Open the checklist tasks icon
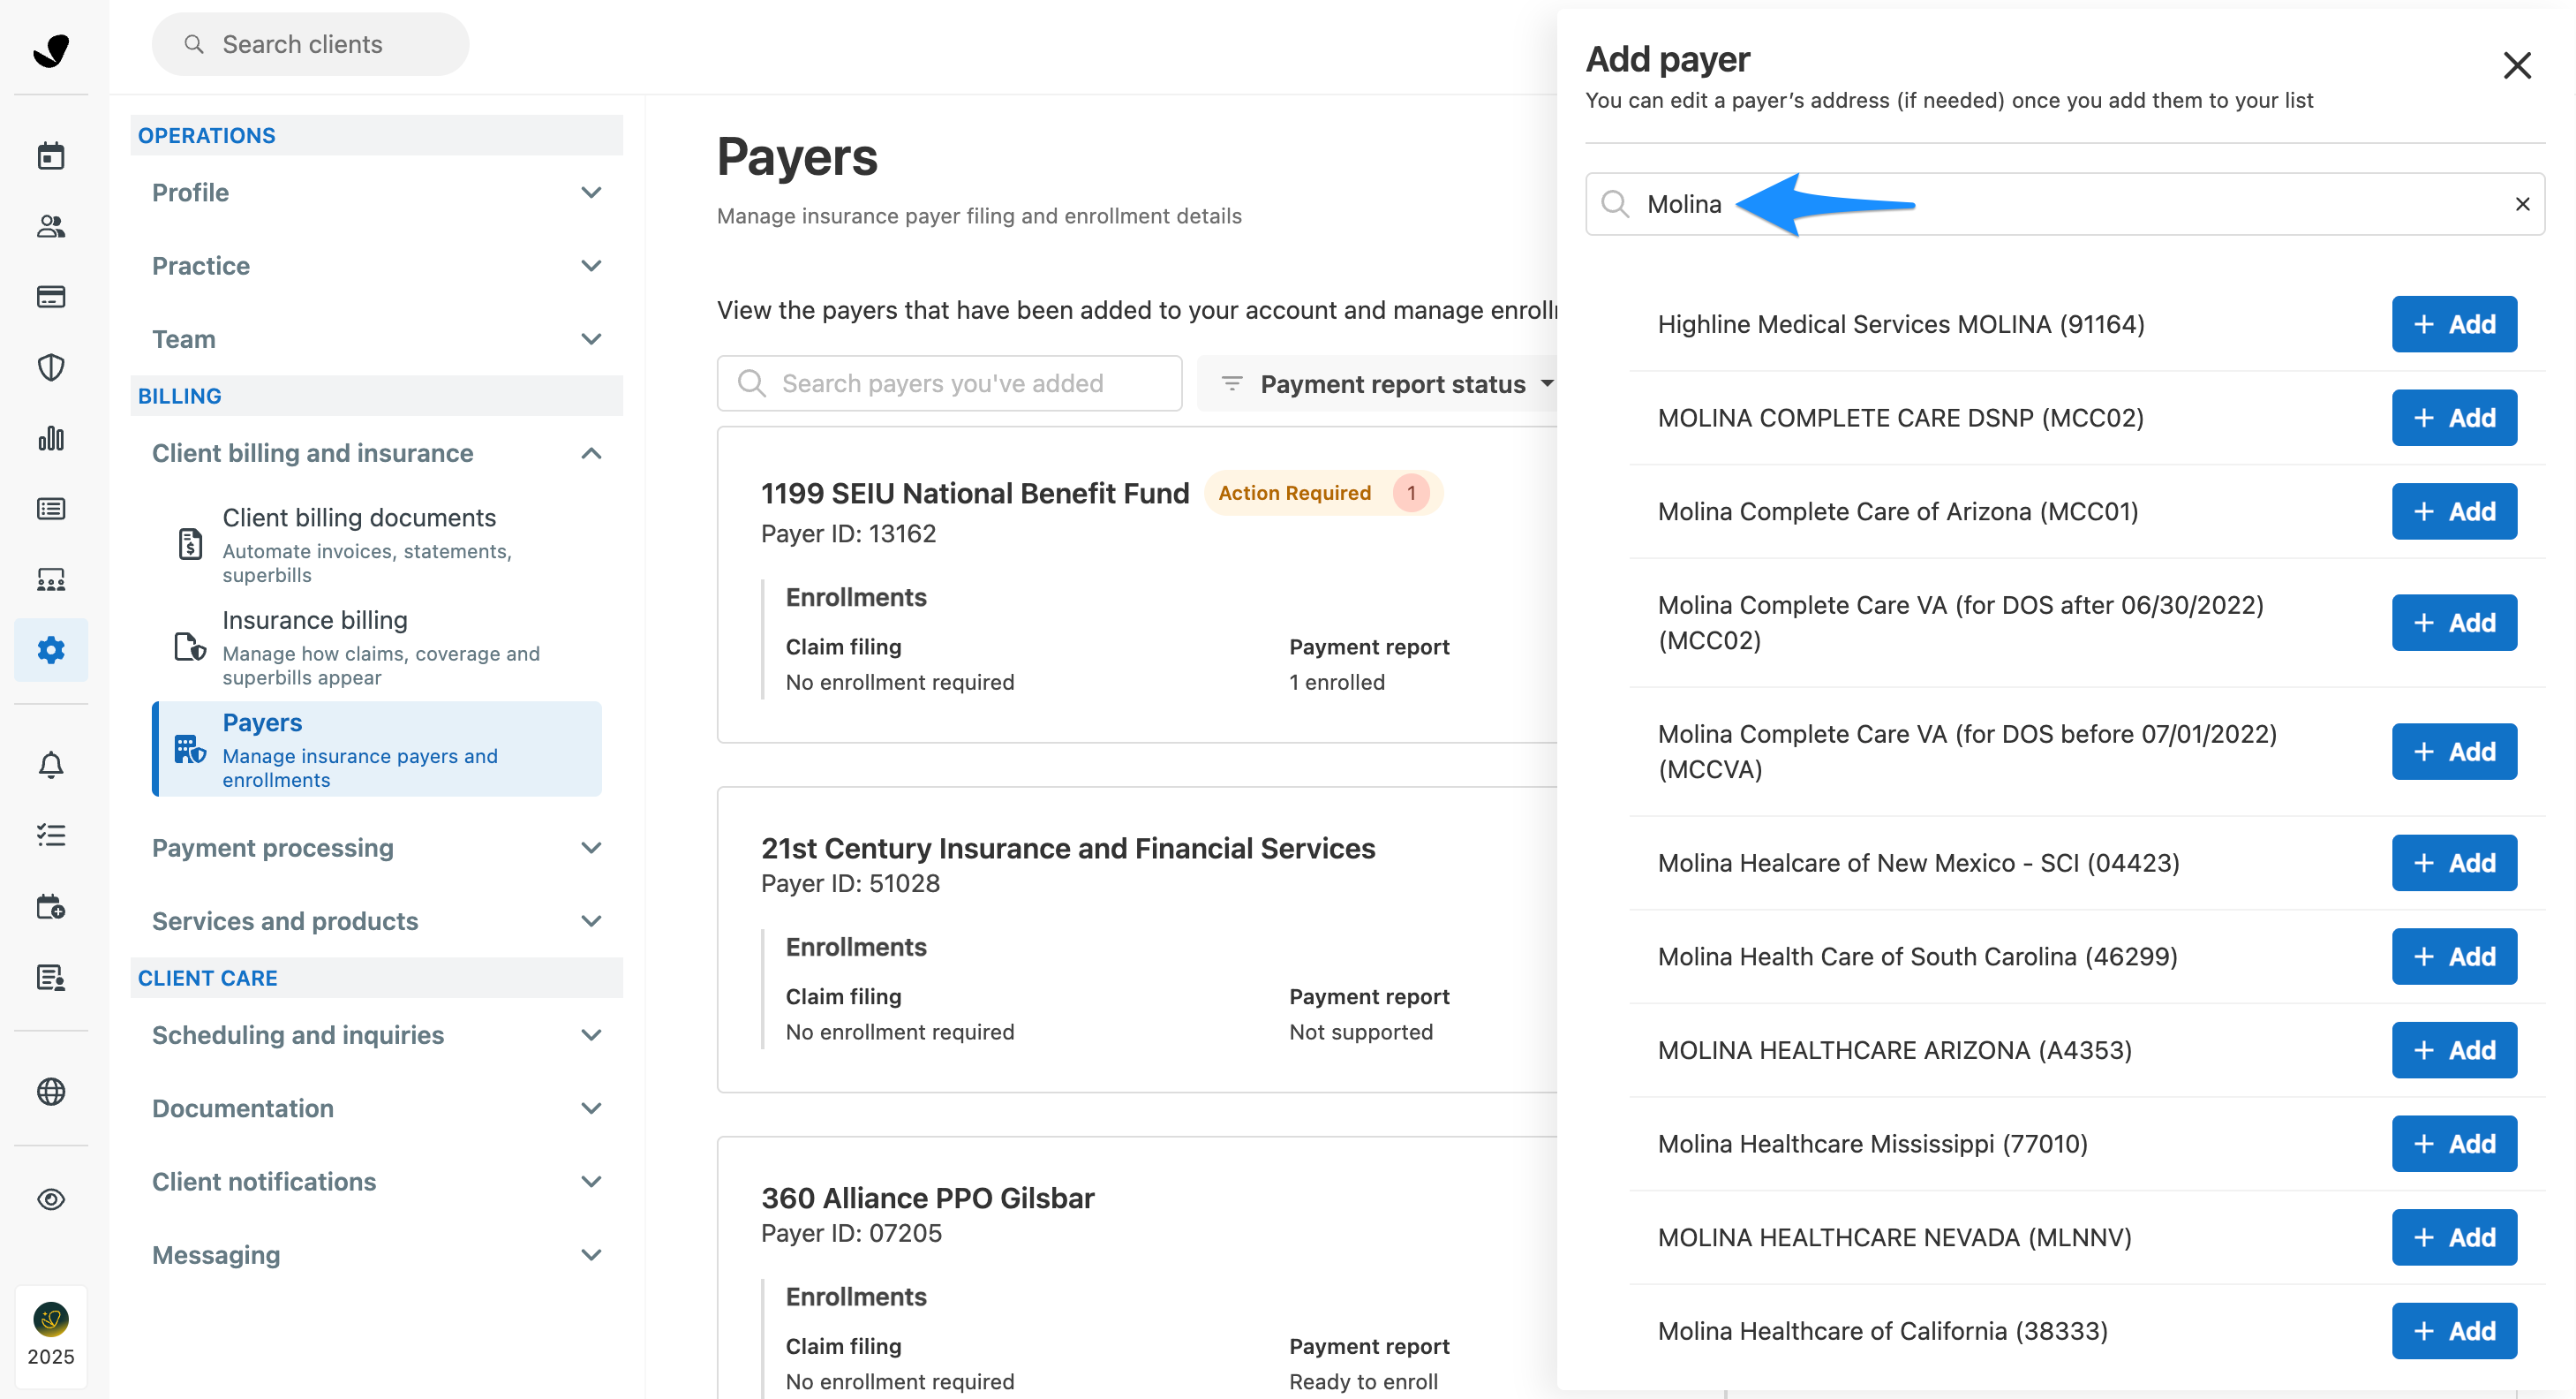The height and width of the screenshot is (1399, 2576). point(51,836)
